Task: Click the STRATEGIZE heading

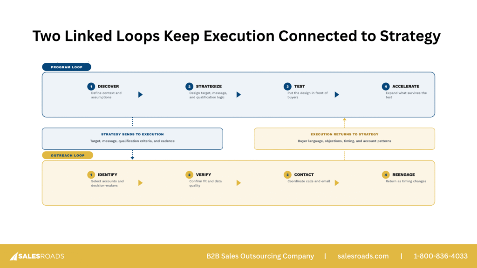Action: [x=209, y=86]
